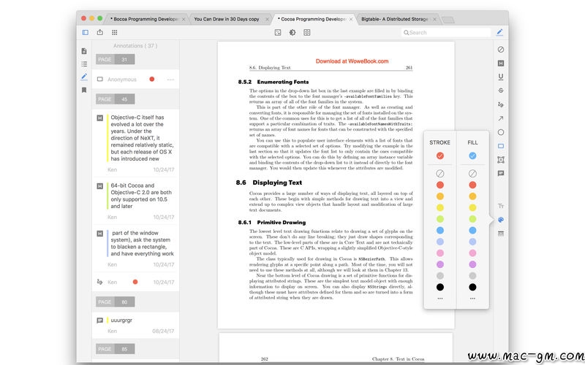The width and height of the screenshot is (585, 365).
Task: Open more stroke colors ellipsis
Action: [x=440, y=299]
